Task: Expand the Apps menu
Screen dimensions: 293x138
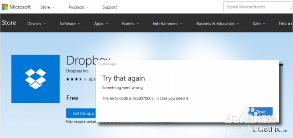Action: 101,24
